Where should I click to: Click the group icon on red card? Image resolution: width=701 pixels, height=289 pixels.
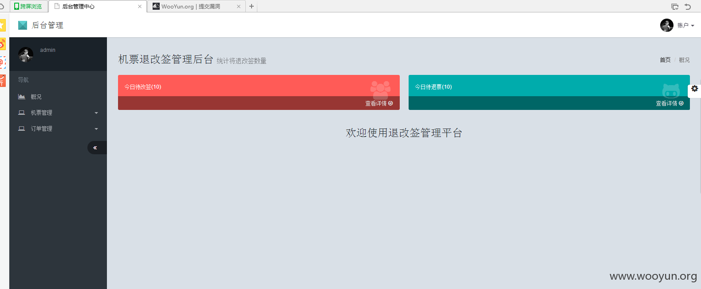(x=381, y=90)
